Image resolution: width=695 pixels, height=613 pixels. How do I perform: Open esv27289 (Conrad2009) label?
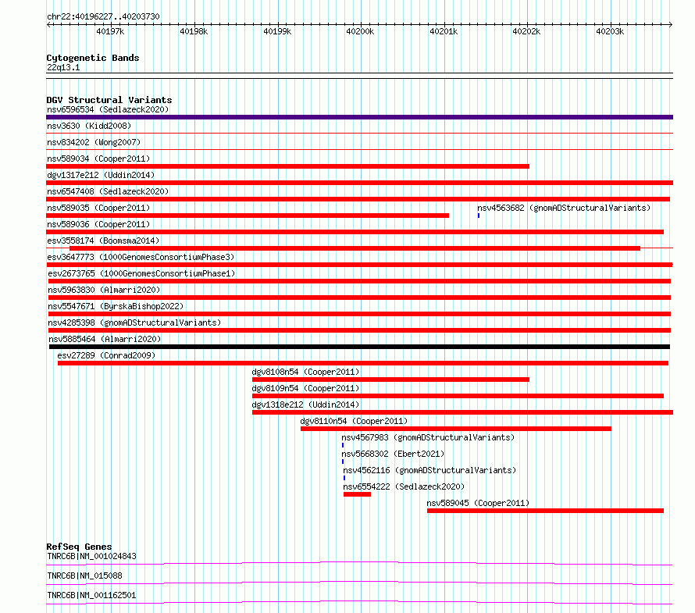pyautogui.click(x=106, y=355)
